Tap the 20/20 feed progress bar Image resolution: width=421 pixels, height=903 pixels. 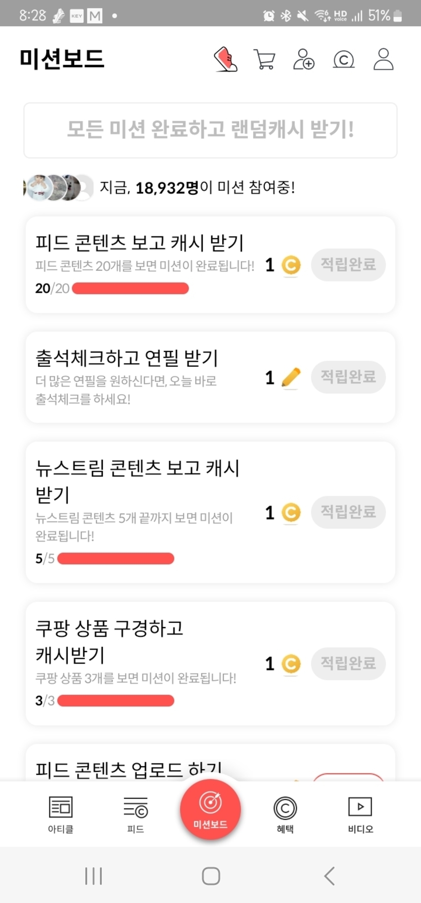(x=130, y=289)
